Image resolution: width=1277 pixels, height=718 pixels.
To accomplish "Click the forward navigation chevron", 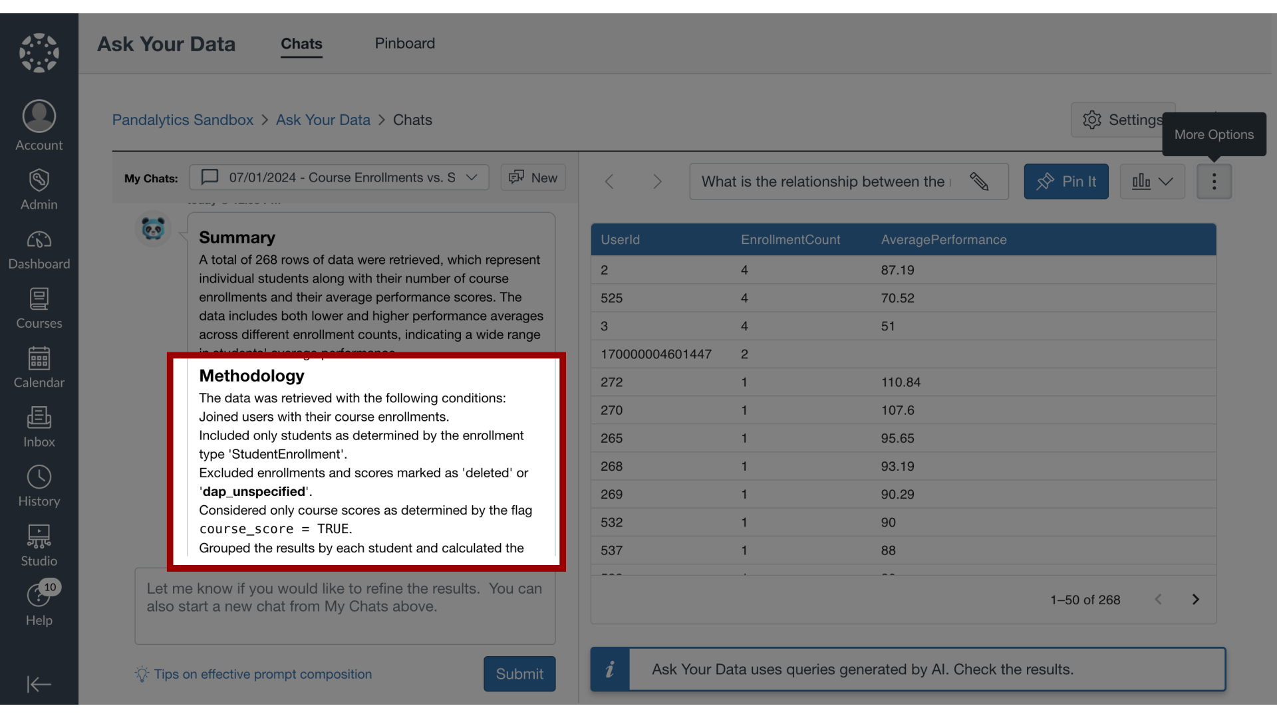I will coord(657,181).
